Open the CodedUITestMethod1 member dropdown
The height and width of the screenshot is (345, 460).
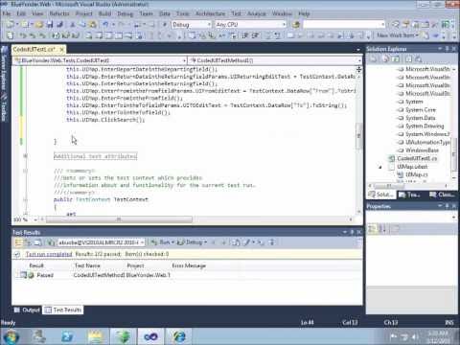(275, 60)
